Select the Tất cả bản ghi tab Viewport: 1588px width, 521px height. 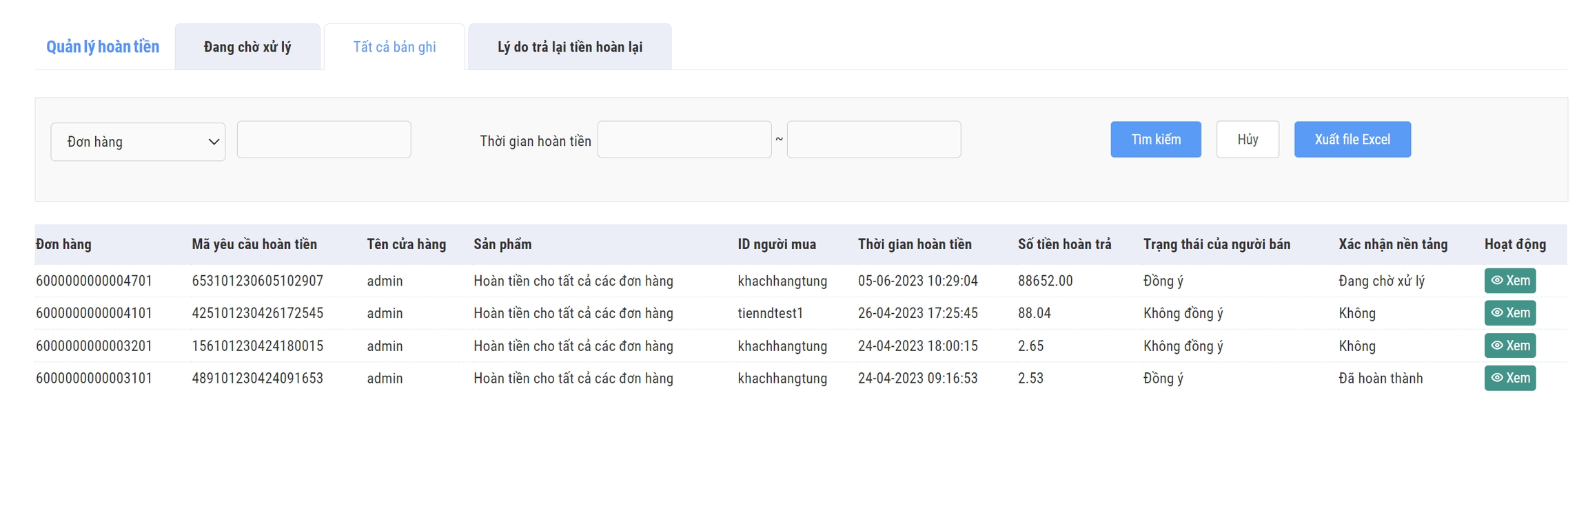pos(394,47)
